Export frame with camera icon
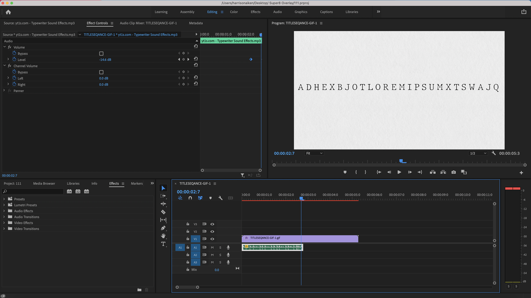Image resolution: width=531 pixels, height=298 pixels. pyautogui.click(x=453, y=172)
